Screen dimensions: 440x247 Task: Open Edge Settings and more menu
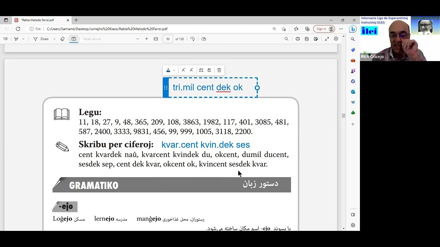tap(341, 29)
